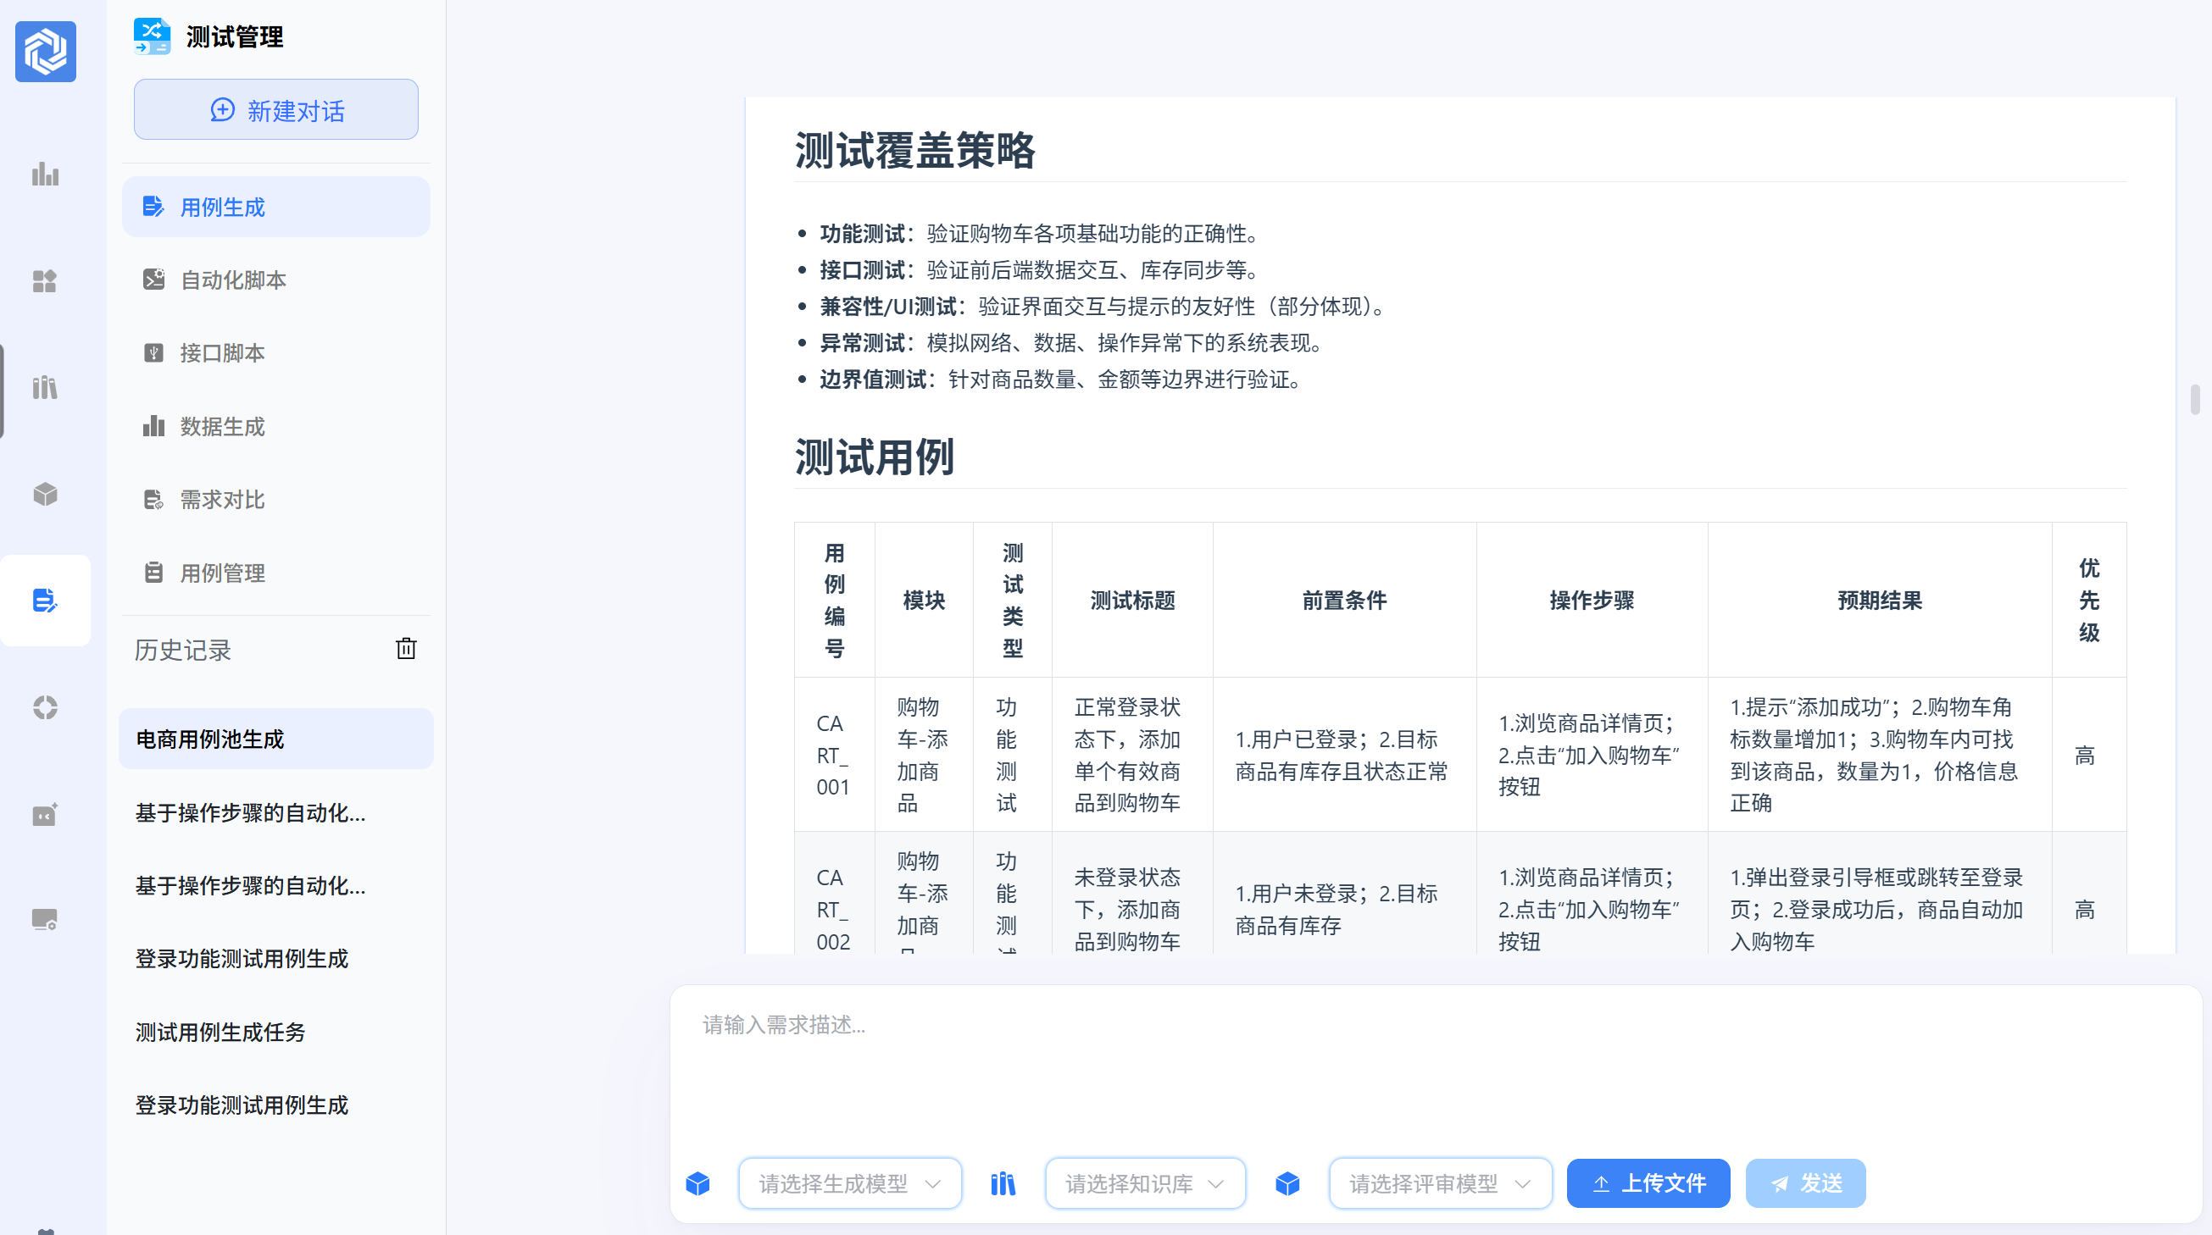Click the app logo at top left

click(46, 52)
